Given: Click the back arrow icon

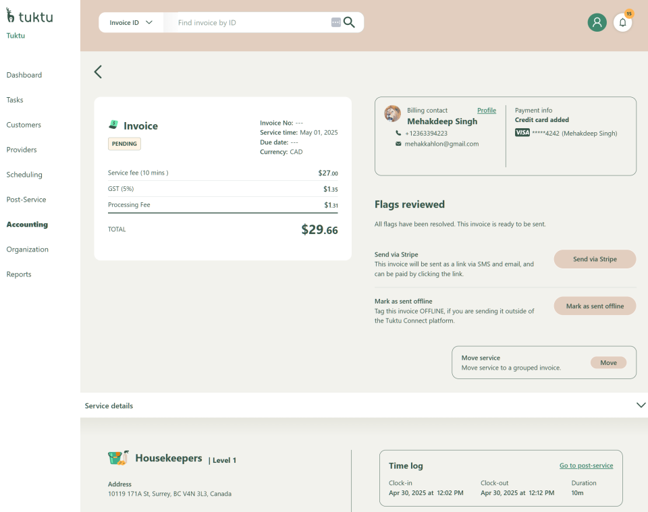Looking at the screenshot, I should (x=98, y=72).
